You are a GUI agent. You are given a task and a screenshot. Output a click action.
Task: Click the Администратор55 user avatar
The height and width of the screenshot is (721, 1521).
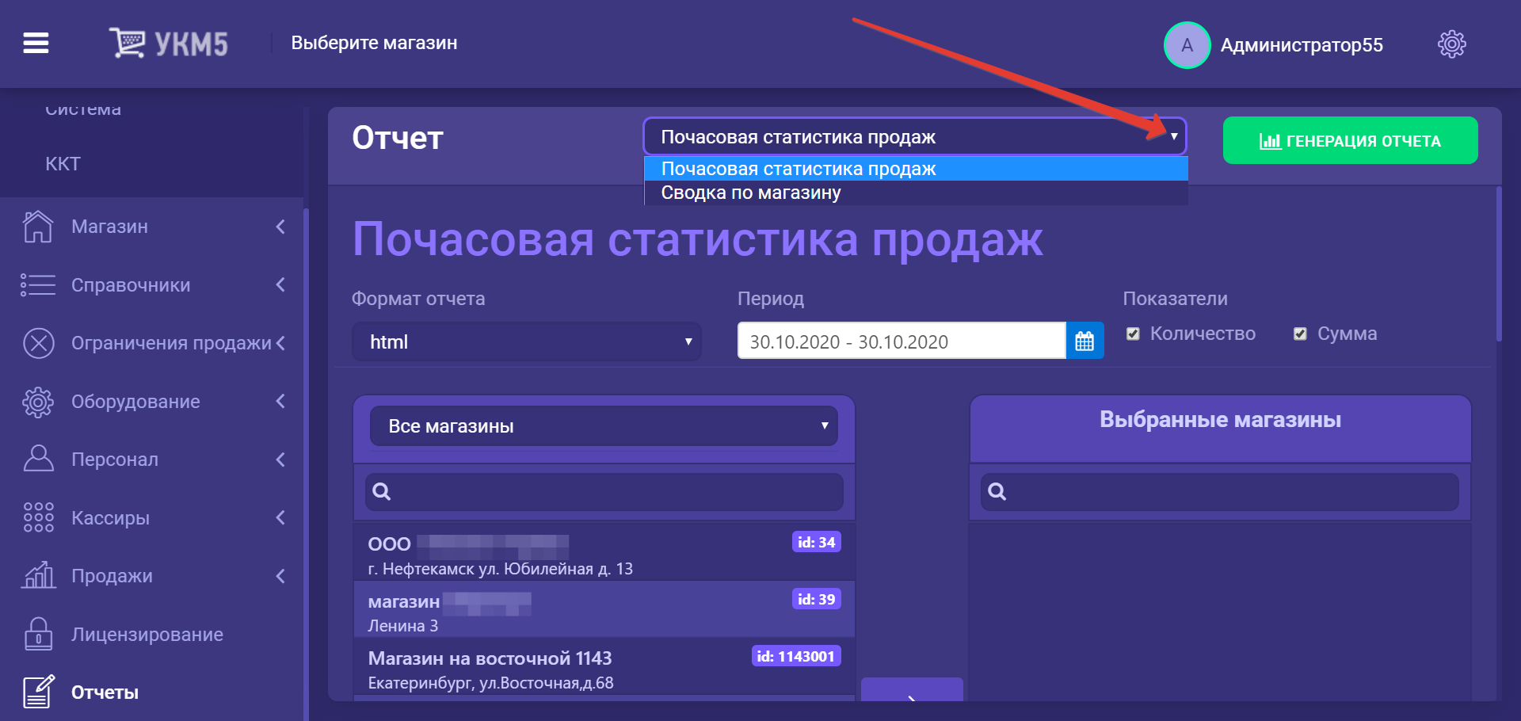[x=1187, y=45]
